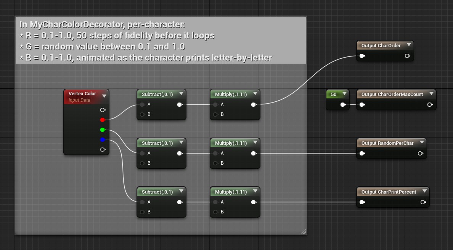The image size is (453, 250).
Task: Toggle the collapse arrow on the constant 50 node
Action: [x=344, y=94]
